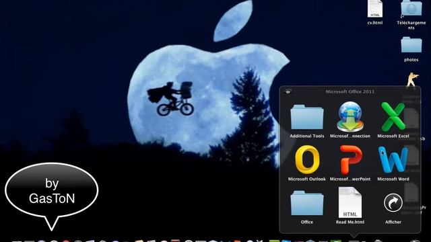Viewport: 431px width, 242px height.
Task: Go back using stack back arrow
Action: (x=288, y=92)
